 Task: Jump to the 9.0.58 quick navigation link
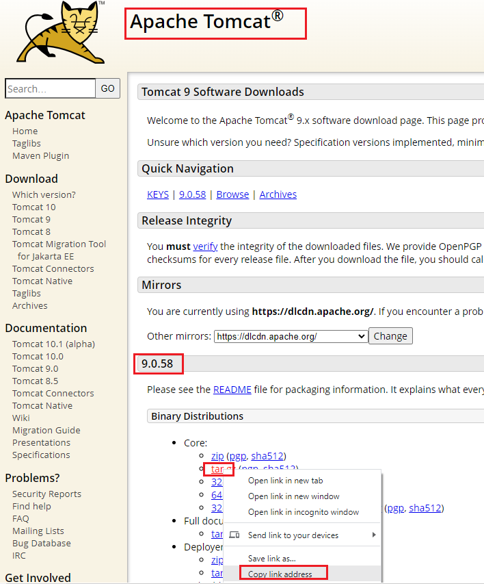(192, 194)
